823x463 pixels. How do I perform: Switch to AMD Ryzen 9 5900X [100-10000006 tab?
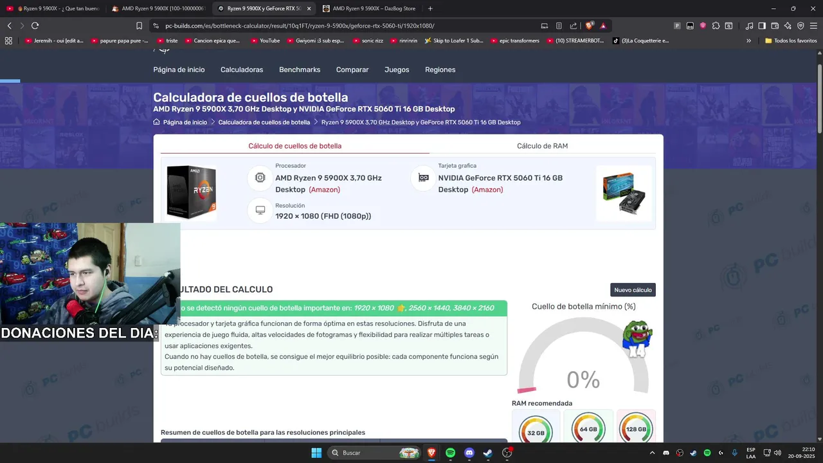(x=158, y=8)
